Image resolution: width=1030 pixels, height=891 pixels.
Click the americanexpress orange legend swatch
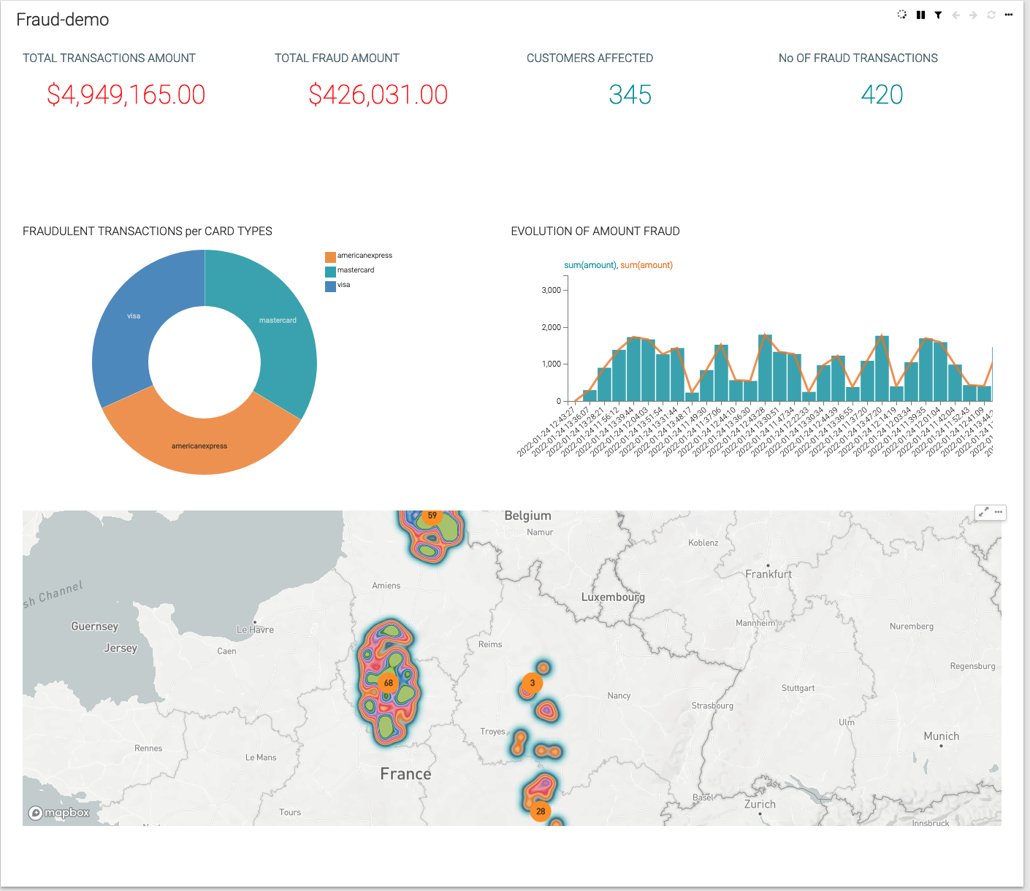tap(330, 256)
